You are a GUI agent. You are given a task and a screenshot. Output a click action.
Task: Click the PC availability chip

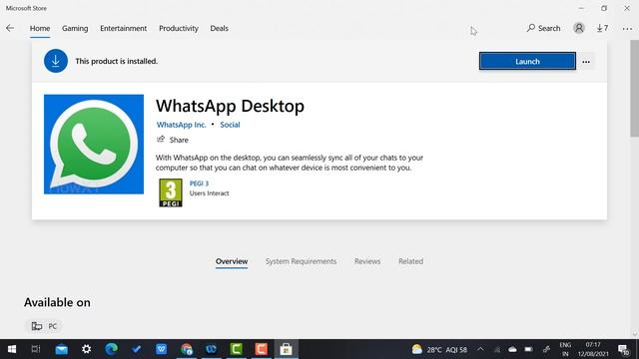[44, 326]
